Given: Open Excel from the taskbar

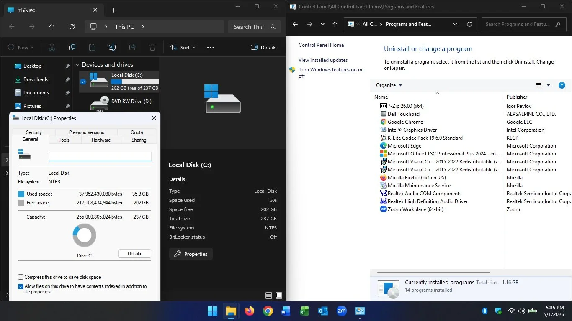Looking at the screenshot, I should tap(305, 311).
